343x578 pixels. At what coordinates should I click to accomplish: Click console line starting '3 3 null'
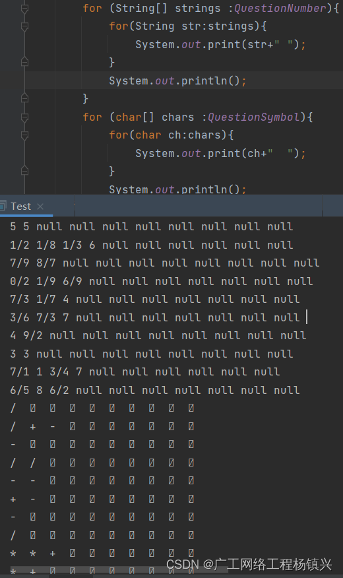tap(152, 354)
